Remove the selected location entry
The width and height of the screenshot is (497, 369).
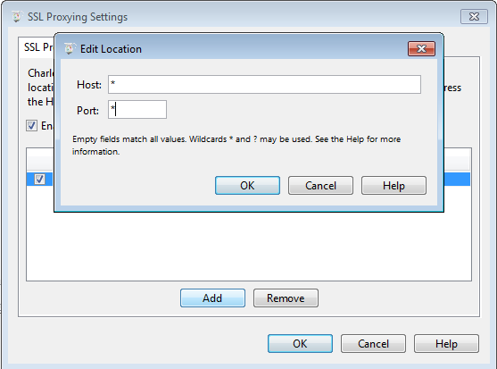click(x=286, y=298)
